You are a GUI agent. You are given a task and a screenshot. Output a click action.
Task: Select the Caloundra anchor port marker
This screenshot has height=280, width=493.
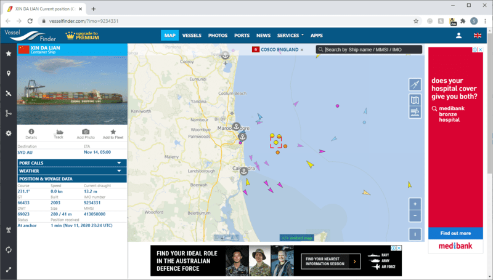(243, 172)
